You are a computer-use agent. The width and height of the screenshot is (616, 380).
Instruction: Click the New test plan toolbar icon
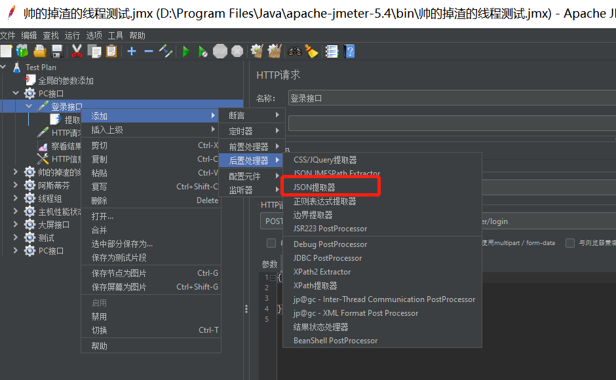[6, 51]
